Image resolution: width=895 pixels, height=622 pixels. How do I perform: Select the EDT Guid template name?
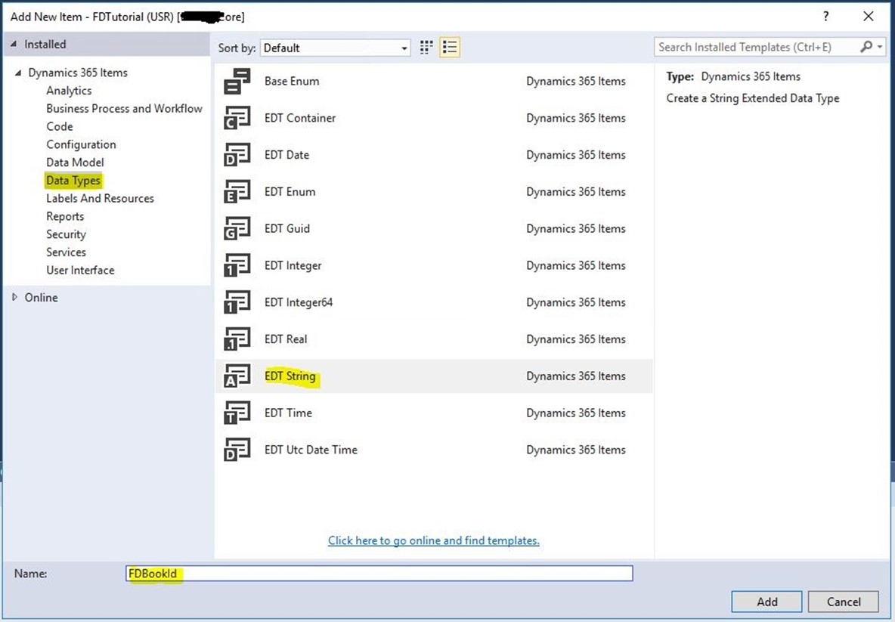click(287, 228)
